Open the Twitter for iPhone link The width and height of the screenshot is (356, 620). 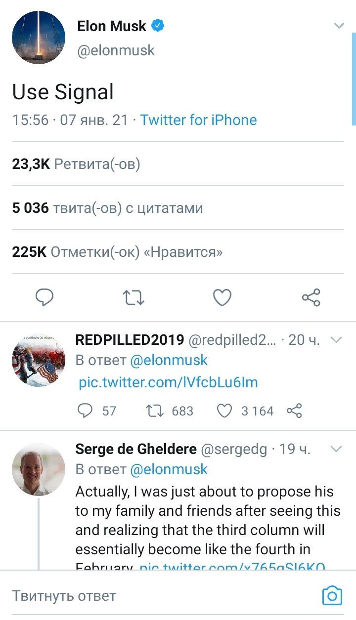[198, 120]
